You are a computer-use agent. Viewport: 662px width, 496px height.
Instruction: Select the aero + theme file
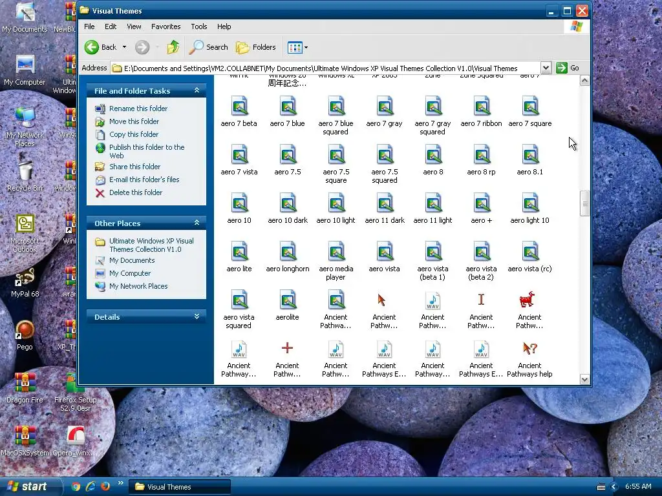(x=481, y=209)
